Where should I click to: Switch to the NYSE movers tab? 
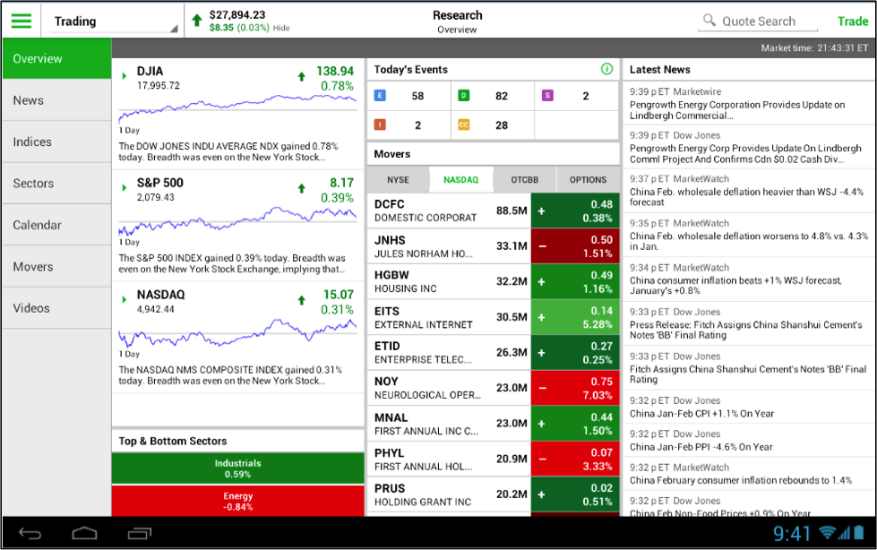pyautogui.click(x=399, y=180)
